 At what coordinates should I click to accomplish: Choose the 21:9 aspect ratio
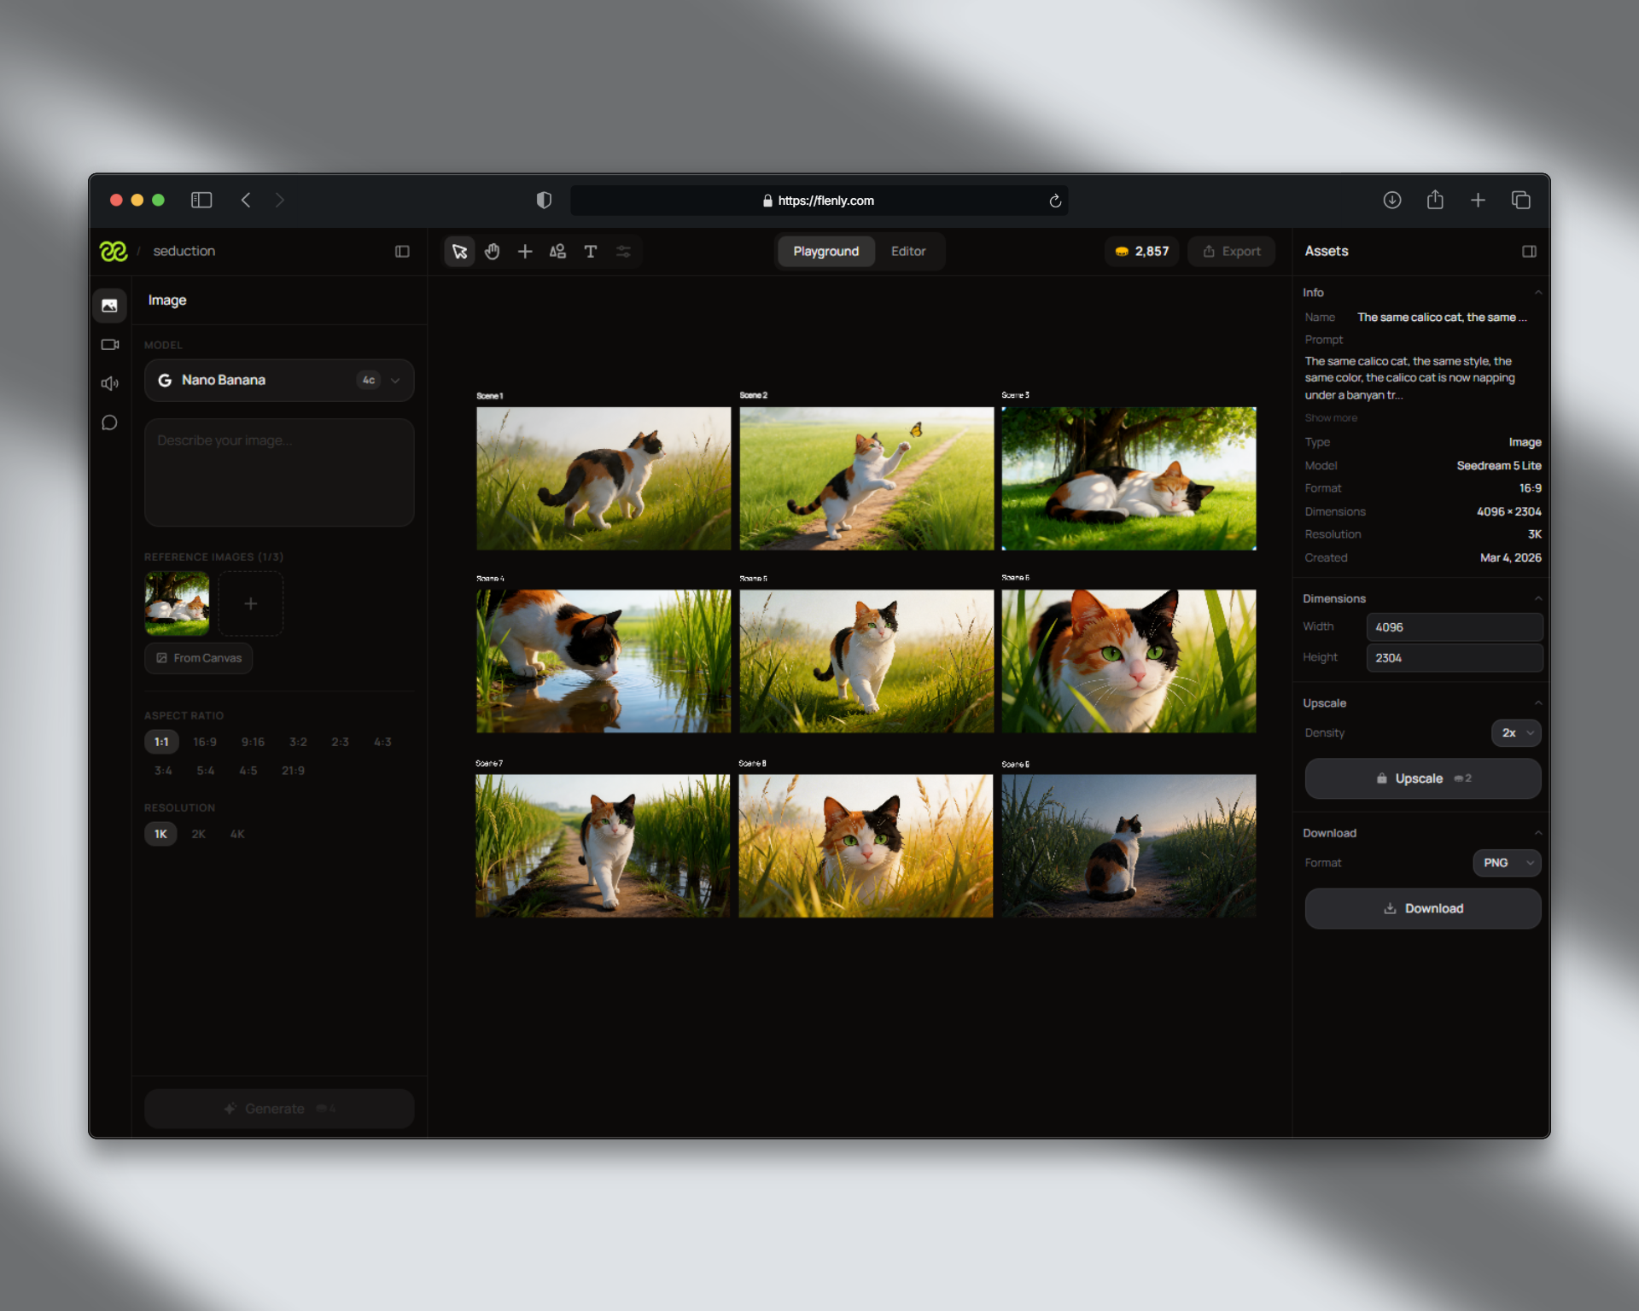click(x=292, y=770)
